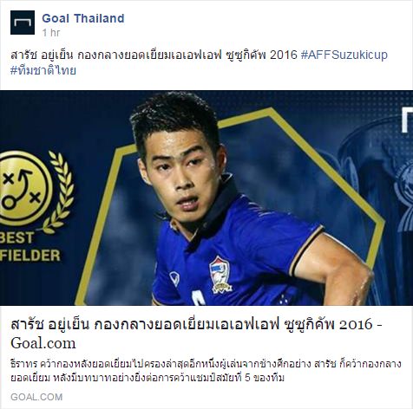Open the #AFFSuzukicup hashtag
Image resolution: width=413 pixels, height=409 pixels.
click(x=344, y=55)
